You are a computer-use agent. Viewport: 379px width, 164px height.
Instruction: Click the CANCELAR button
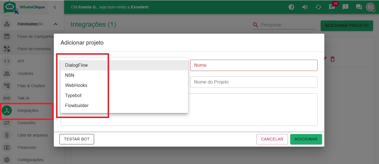click(x=272, y=139)
